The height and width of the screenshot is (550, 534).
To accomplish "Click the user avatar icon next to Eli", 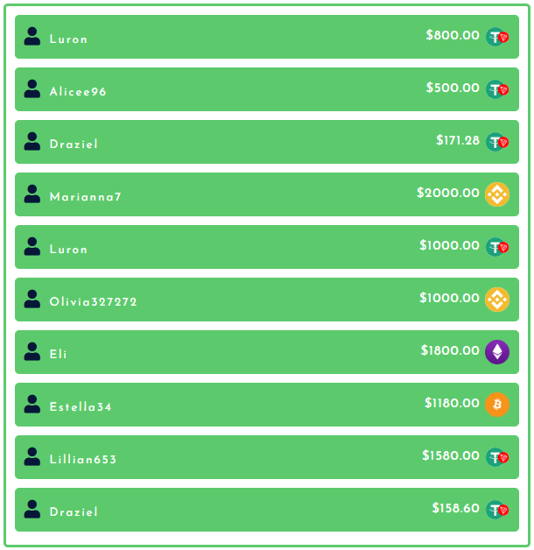I will click(x=32, y=351).
